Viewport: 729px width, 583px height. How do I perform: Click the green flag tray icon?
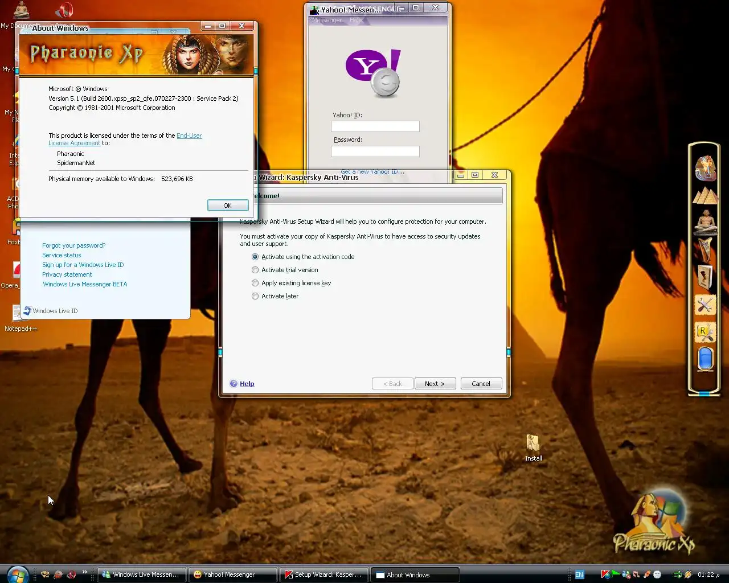(x=616, y=574)
